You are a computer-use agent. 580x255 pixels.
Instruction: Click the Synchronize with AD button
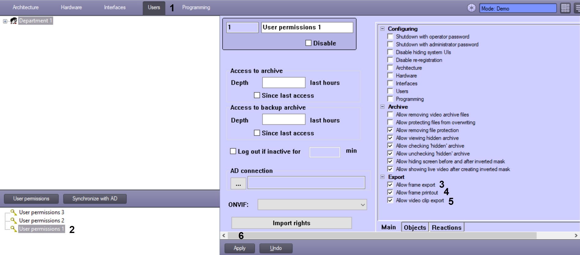coord(95,199)
